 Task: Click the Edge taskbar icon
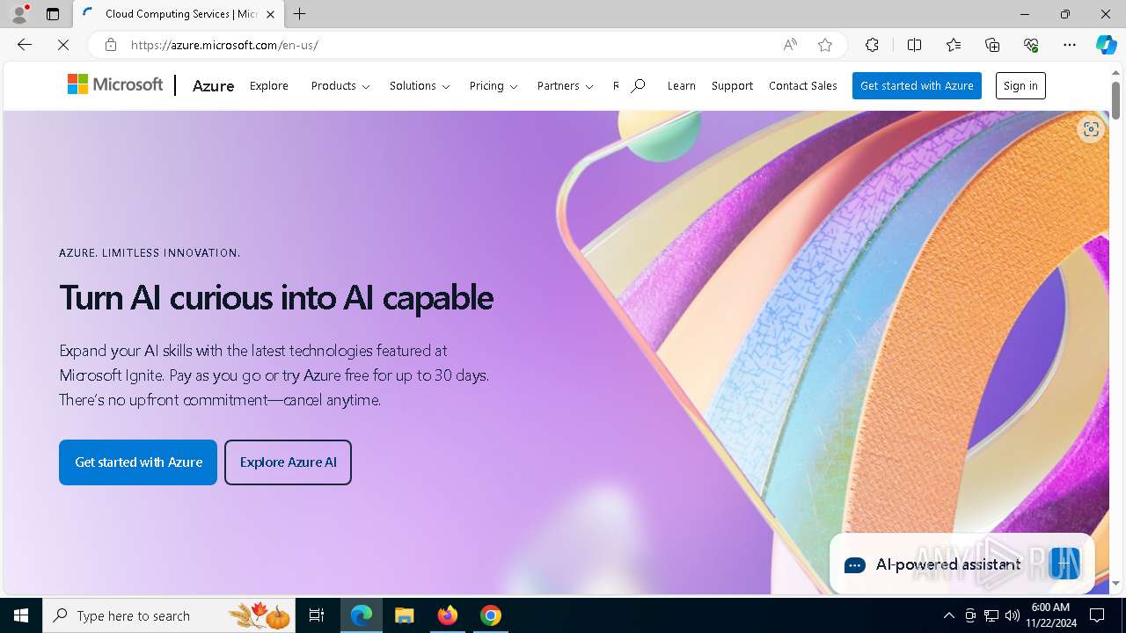(x=362, y=615)
